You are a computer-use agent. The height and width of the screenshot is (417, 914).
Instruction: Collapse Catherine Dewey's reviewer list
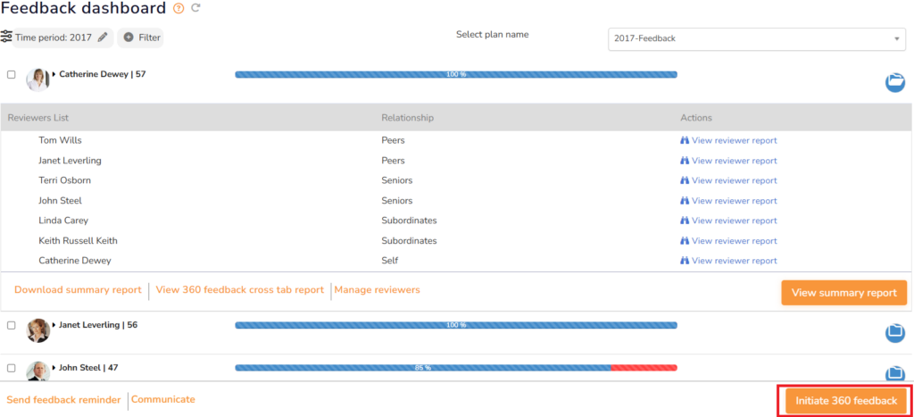coord(54,75)
